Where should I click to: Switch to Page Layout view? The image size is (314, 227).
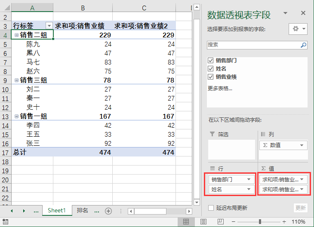(203, 221)
